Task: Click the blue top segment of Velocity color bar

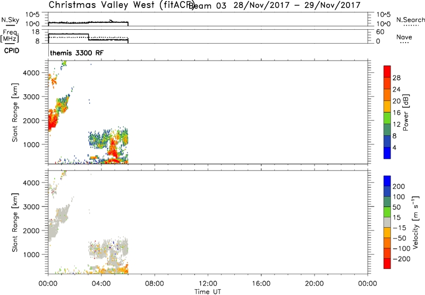Action: 387,181
